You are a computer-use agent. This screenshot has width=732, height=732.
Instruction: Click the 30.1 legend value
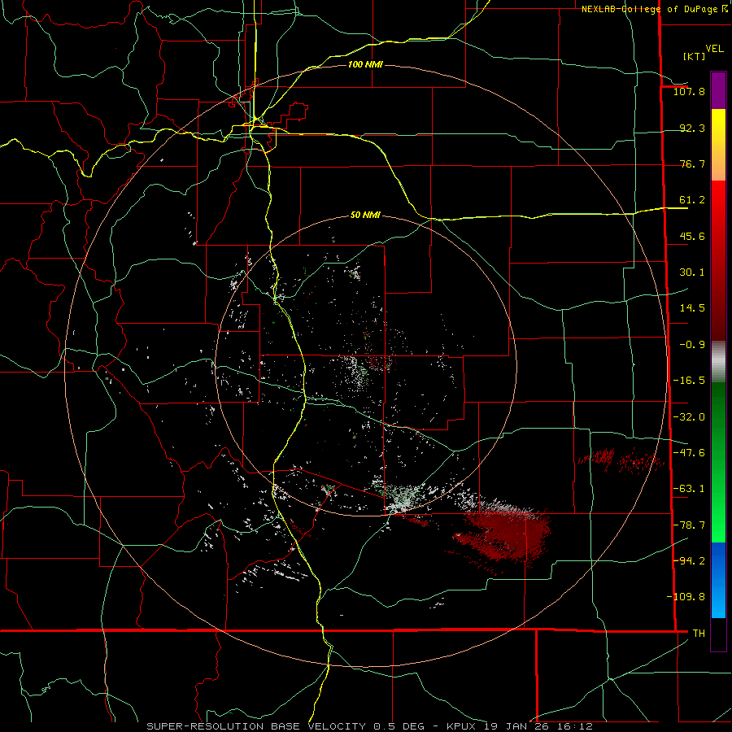(x=692, y=272)
